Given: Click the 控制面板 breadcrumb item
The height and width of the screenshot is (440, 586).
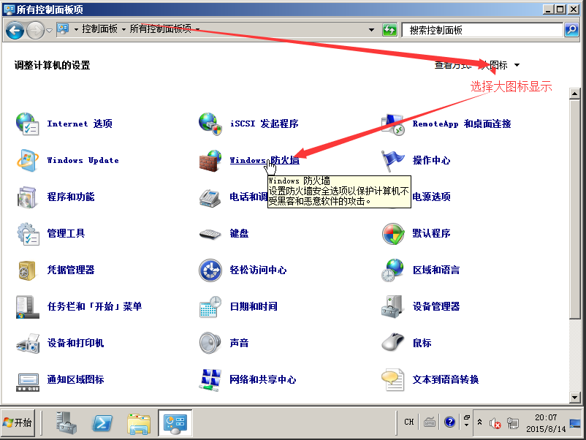Looking at the screenshot, I should tap(99, 29).
